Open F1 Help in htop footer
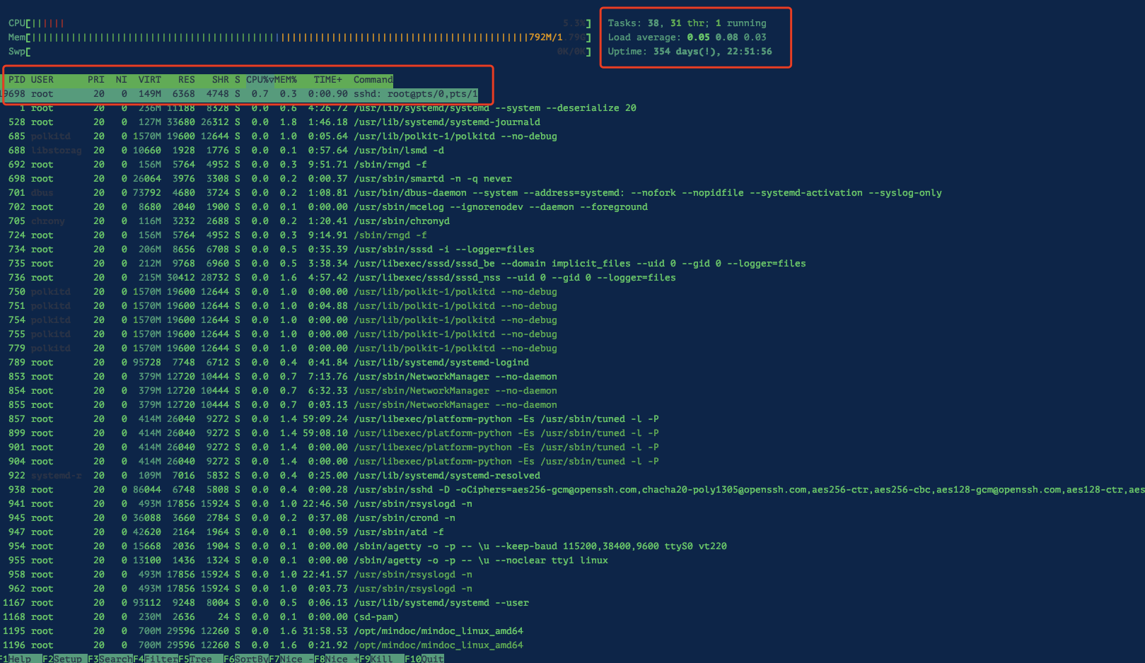1145x663 pixels. (16, 659)
